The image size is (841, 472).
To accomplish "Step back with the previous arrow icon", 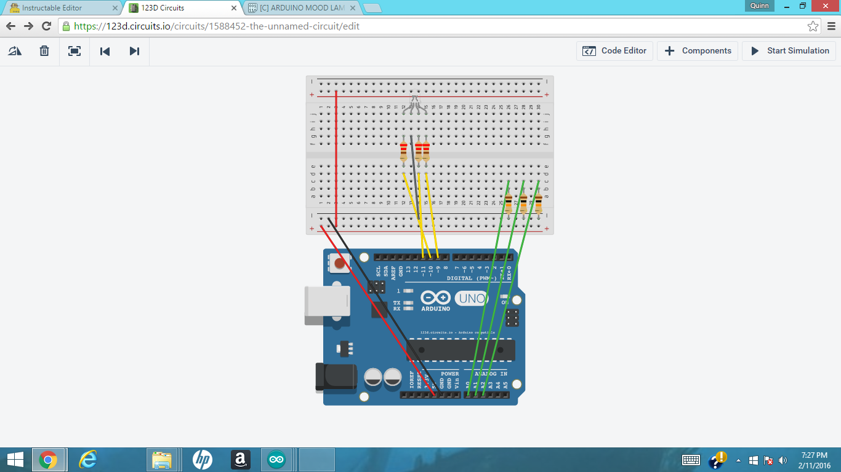I will (105, 51).
